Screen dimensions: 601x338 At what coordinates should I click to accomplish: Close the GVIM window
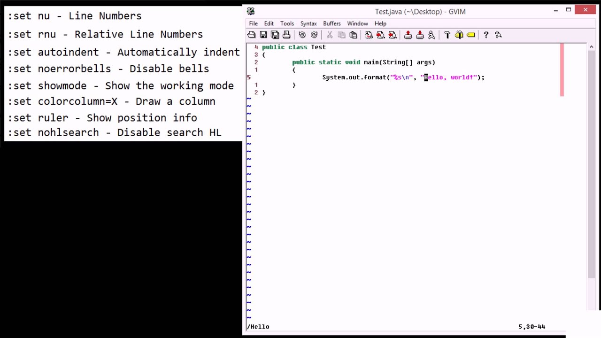click(586, 10)
